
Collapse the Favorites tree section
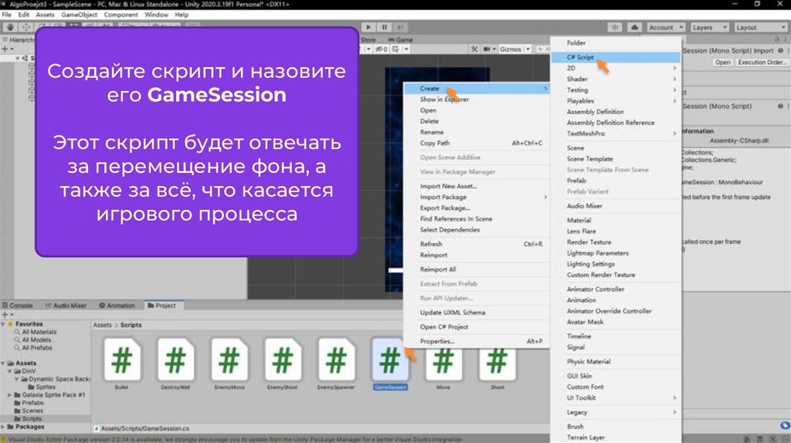point(3,324)
